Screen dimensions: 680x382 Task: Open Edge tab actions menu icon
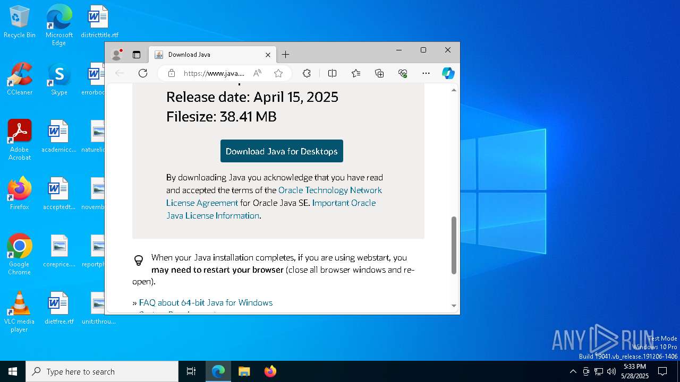pyautogui.click(x=137, y=55)
